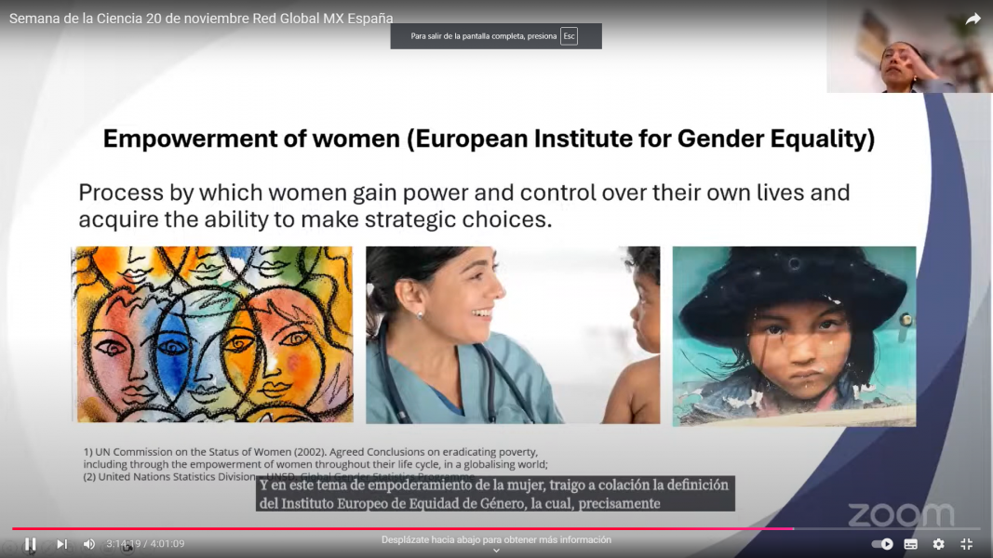Exit full screen mode
Image resolution: width=993 pixels, height=558 pixels.
point(966,544)
